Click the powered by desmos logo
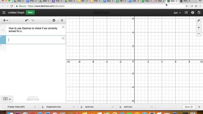This screenshot has width=203, height=114. pyautogui.click(x=33, y=98)
